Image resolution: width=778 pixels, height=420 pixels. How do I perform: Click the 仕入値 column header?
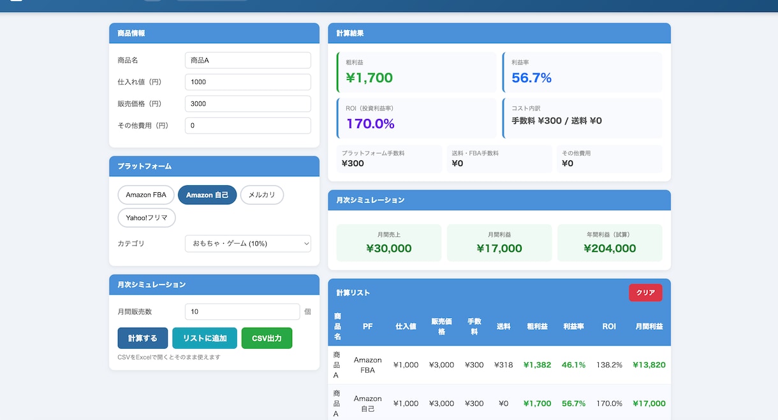pos(406,326)
